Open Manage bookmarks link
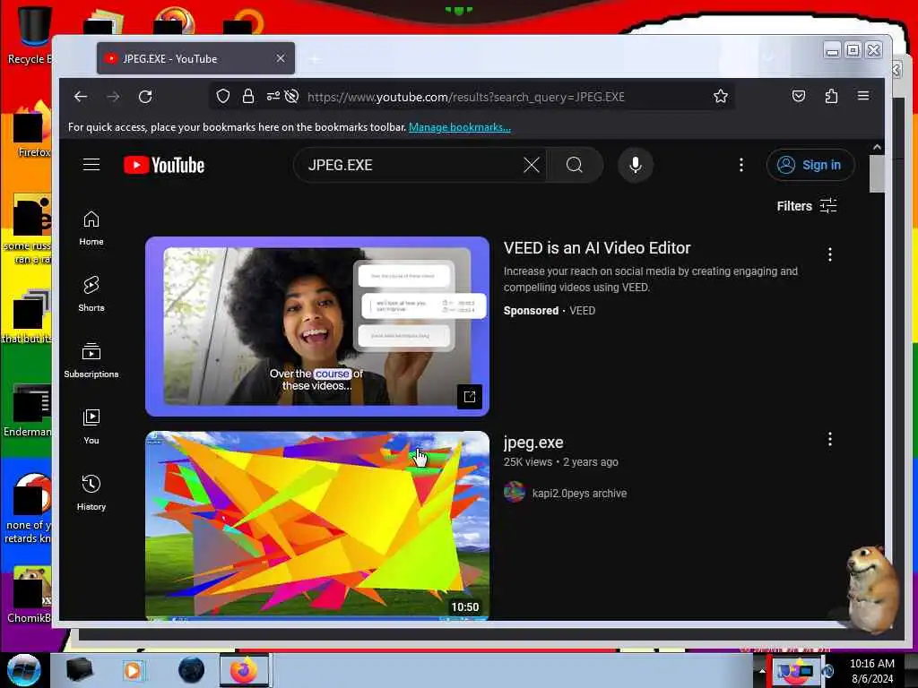 click(460, 127)
